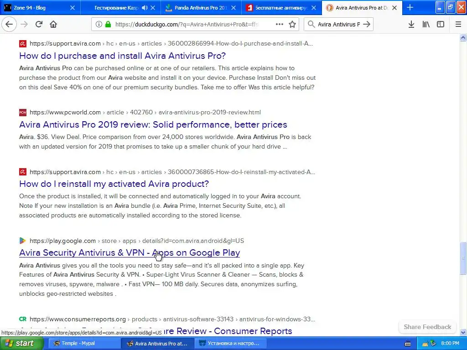This screenshot has height=350, width=467.
Task: Click the 8:00 PM taskbar clock
Action: 450,343
